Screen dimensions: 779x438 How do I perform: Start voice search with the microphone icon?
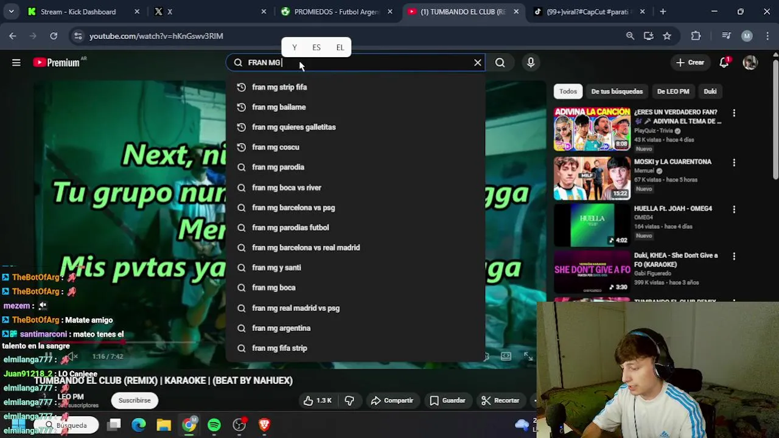[531, 62]
